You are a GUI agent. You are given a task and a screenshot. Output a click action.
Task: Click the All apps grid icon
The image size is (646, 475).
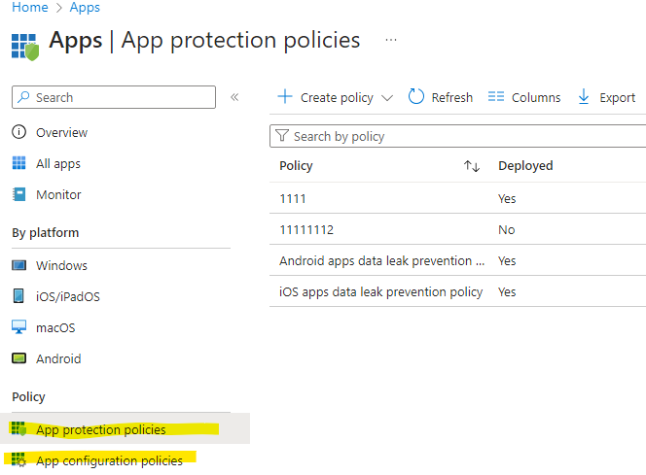pos(18,163)
